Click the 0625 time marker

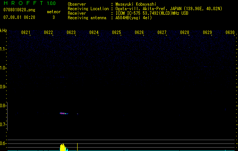coord(117,32)
